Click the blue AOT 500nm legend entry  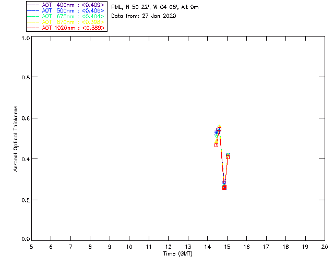[66, 10]
